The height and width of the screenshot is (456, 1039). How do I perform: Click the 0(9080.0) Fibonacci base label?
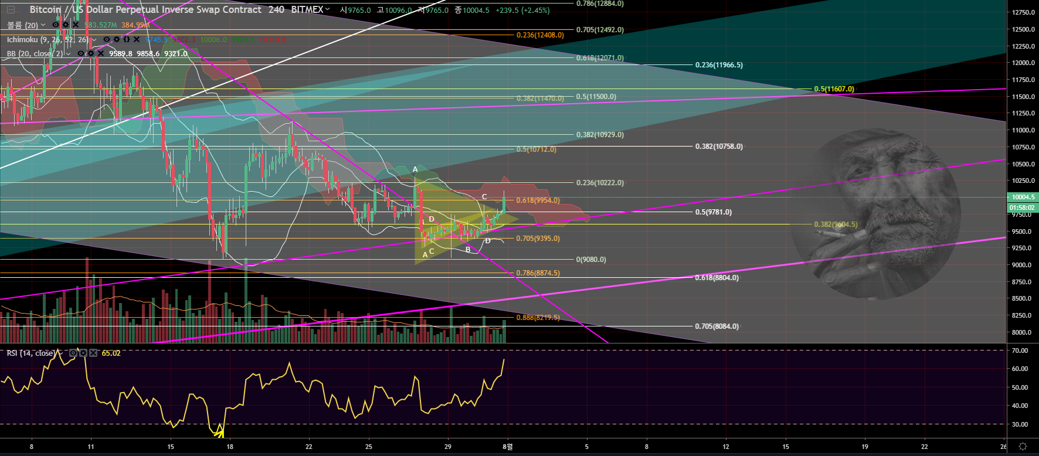tap(591, 260)
